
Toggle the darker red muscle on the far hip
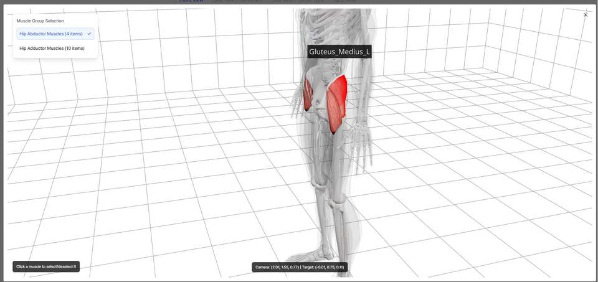(308, 95)
